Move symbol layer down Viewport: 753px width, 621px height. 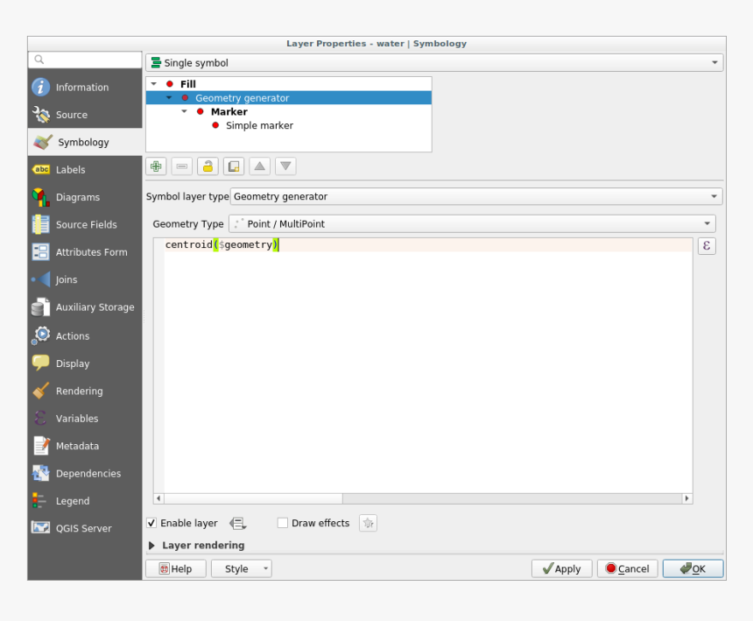click(285, 166)
